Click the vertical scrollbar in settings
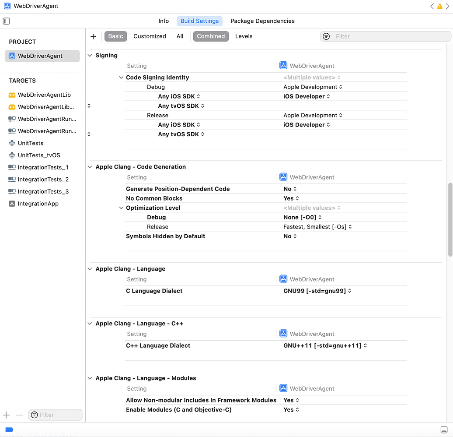The width and height of the screenshot is (453, 437). pos(450,219)
